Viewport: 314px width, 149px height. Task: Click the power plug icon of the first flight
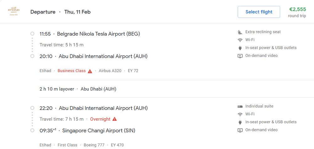[240, 48]
